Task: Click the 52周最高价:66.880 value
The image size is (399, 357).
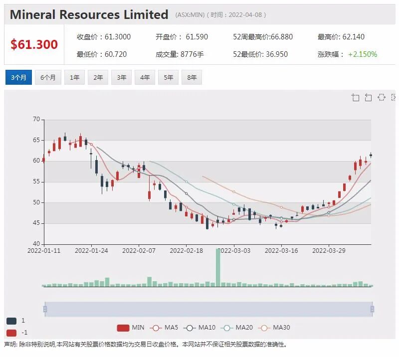Action: point(263,37)
